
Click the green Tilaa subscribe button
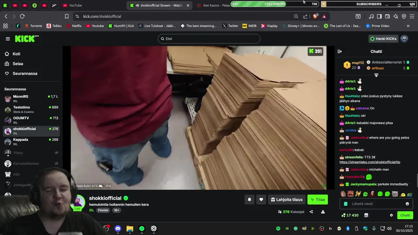[317, 199]
